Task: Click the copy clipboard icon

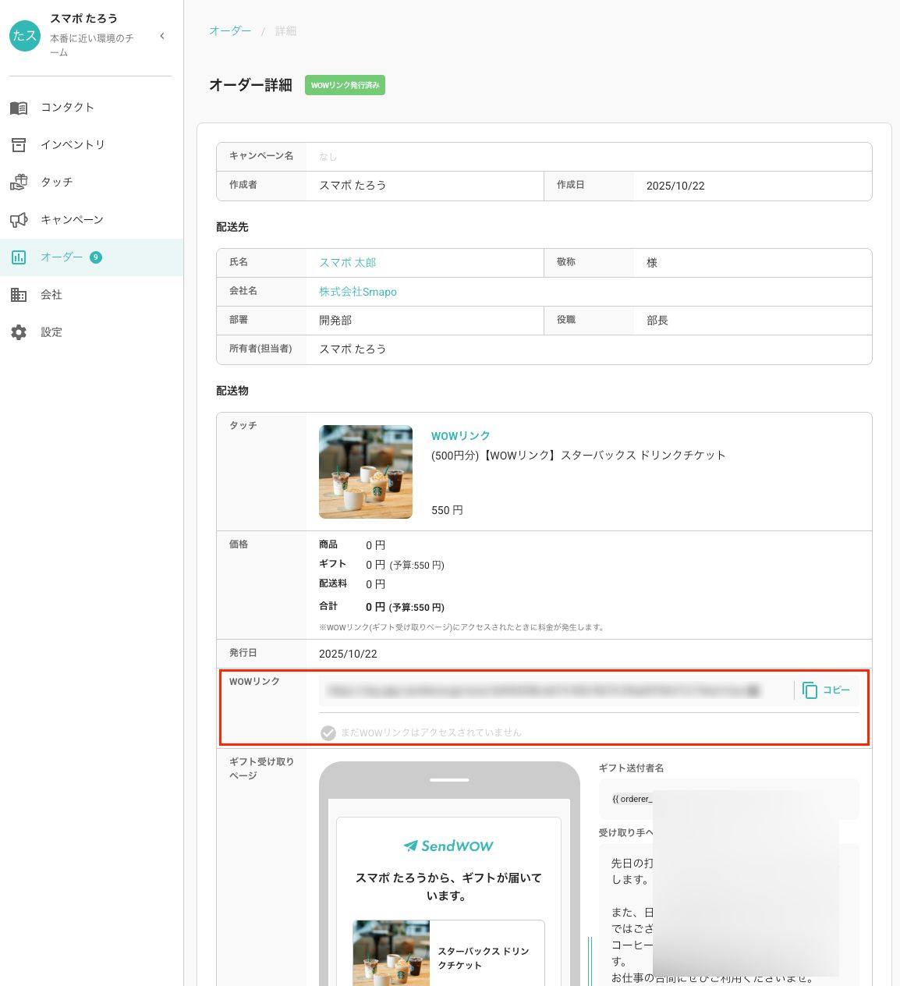Action: pos(810,690)
